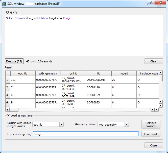The height and width of the screenshot is (153, 168).
Task: Click the Close button
Action: (154, 145)
